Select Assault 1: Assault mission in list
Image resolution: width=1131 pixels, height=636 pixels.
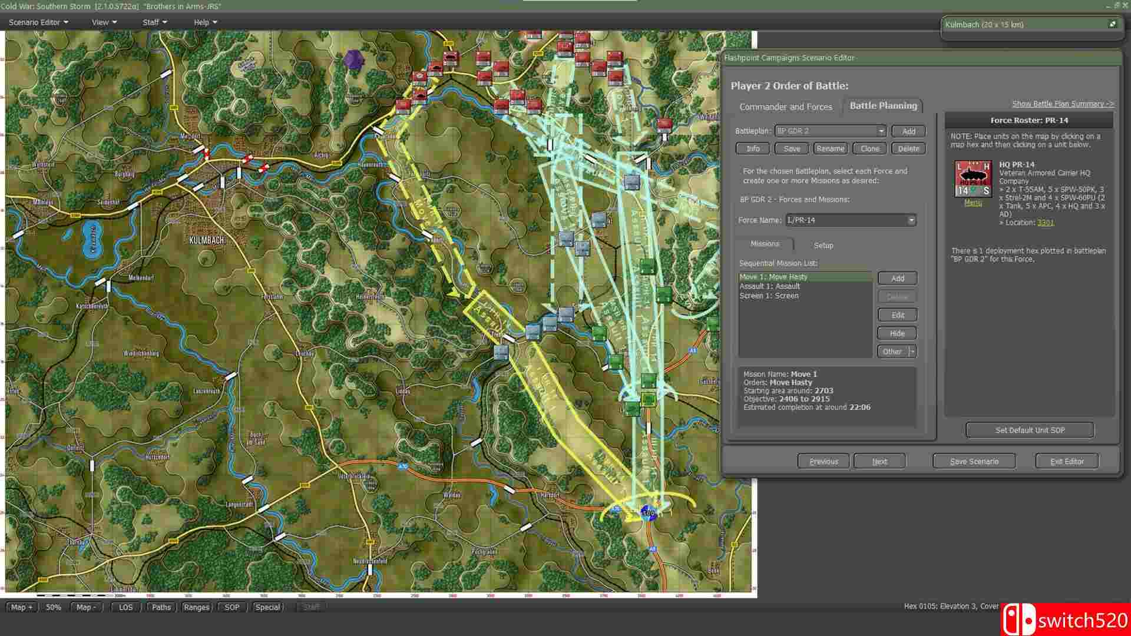pyautogui.click(x=769, y=286)
